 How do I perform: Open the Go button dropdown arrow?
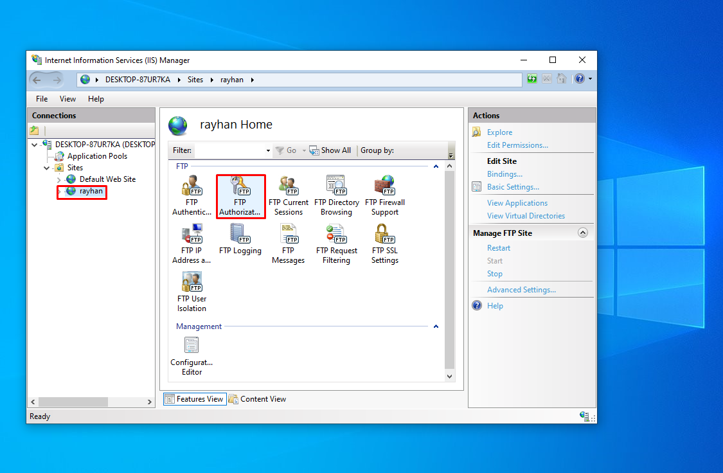coord(304,151)
